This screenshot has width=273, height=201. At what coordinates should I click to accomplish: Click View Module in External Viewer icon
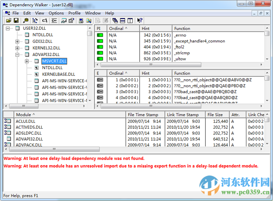click(x=64, y=20)
